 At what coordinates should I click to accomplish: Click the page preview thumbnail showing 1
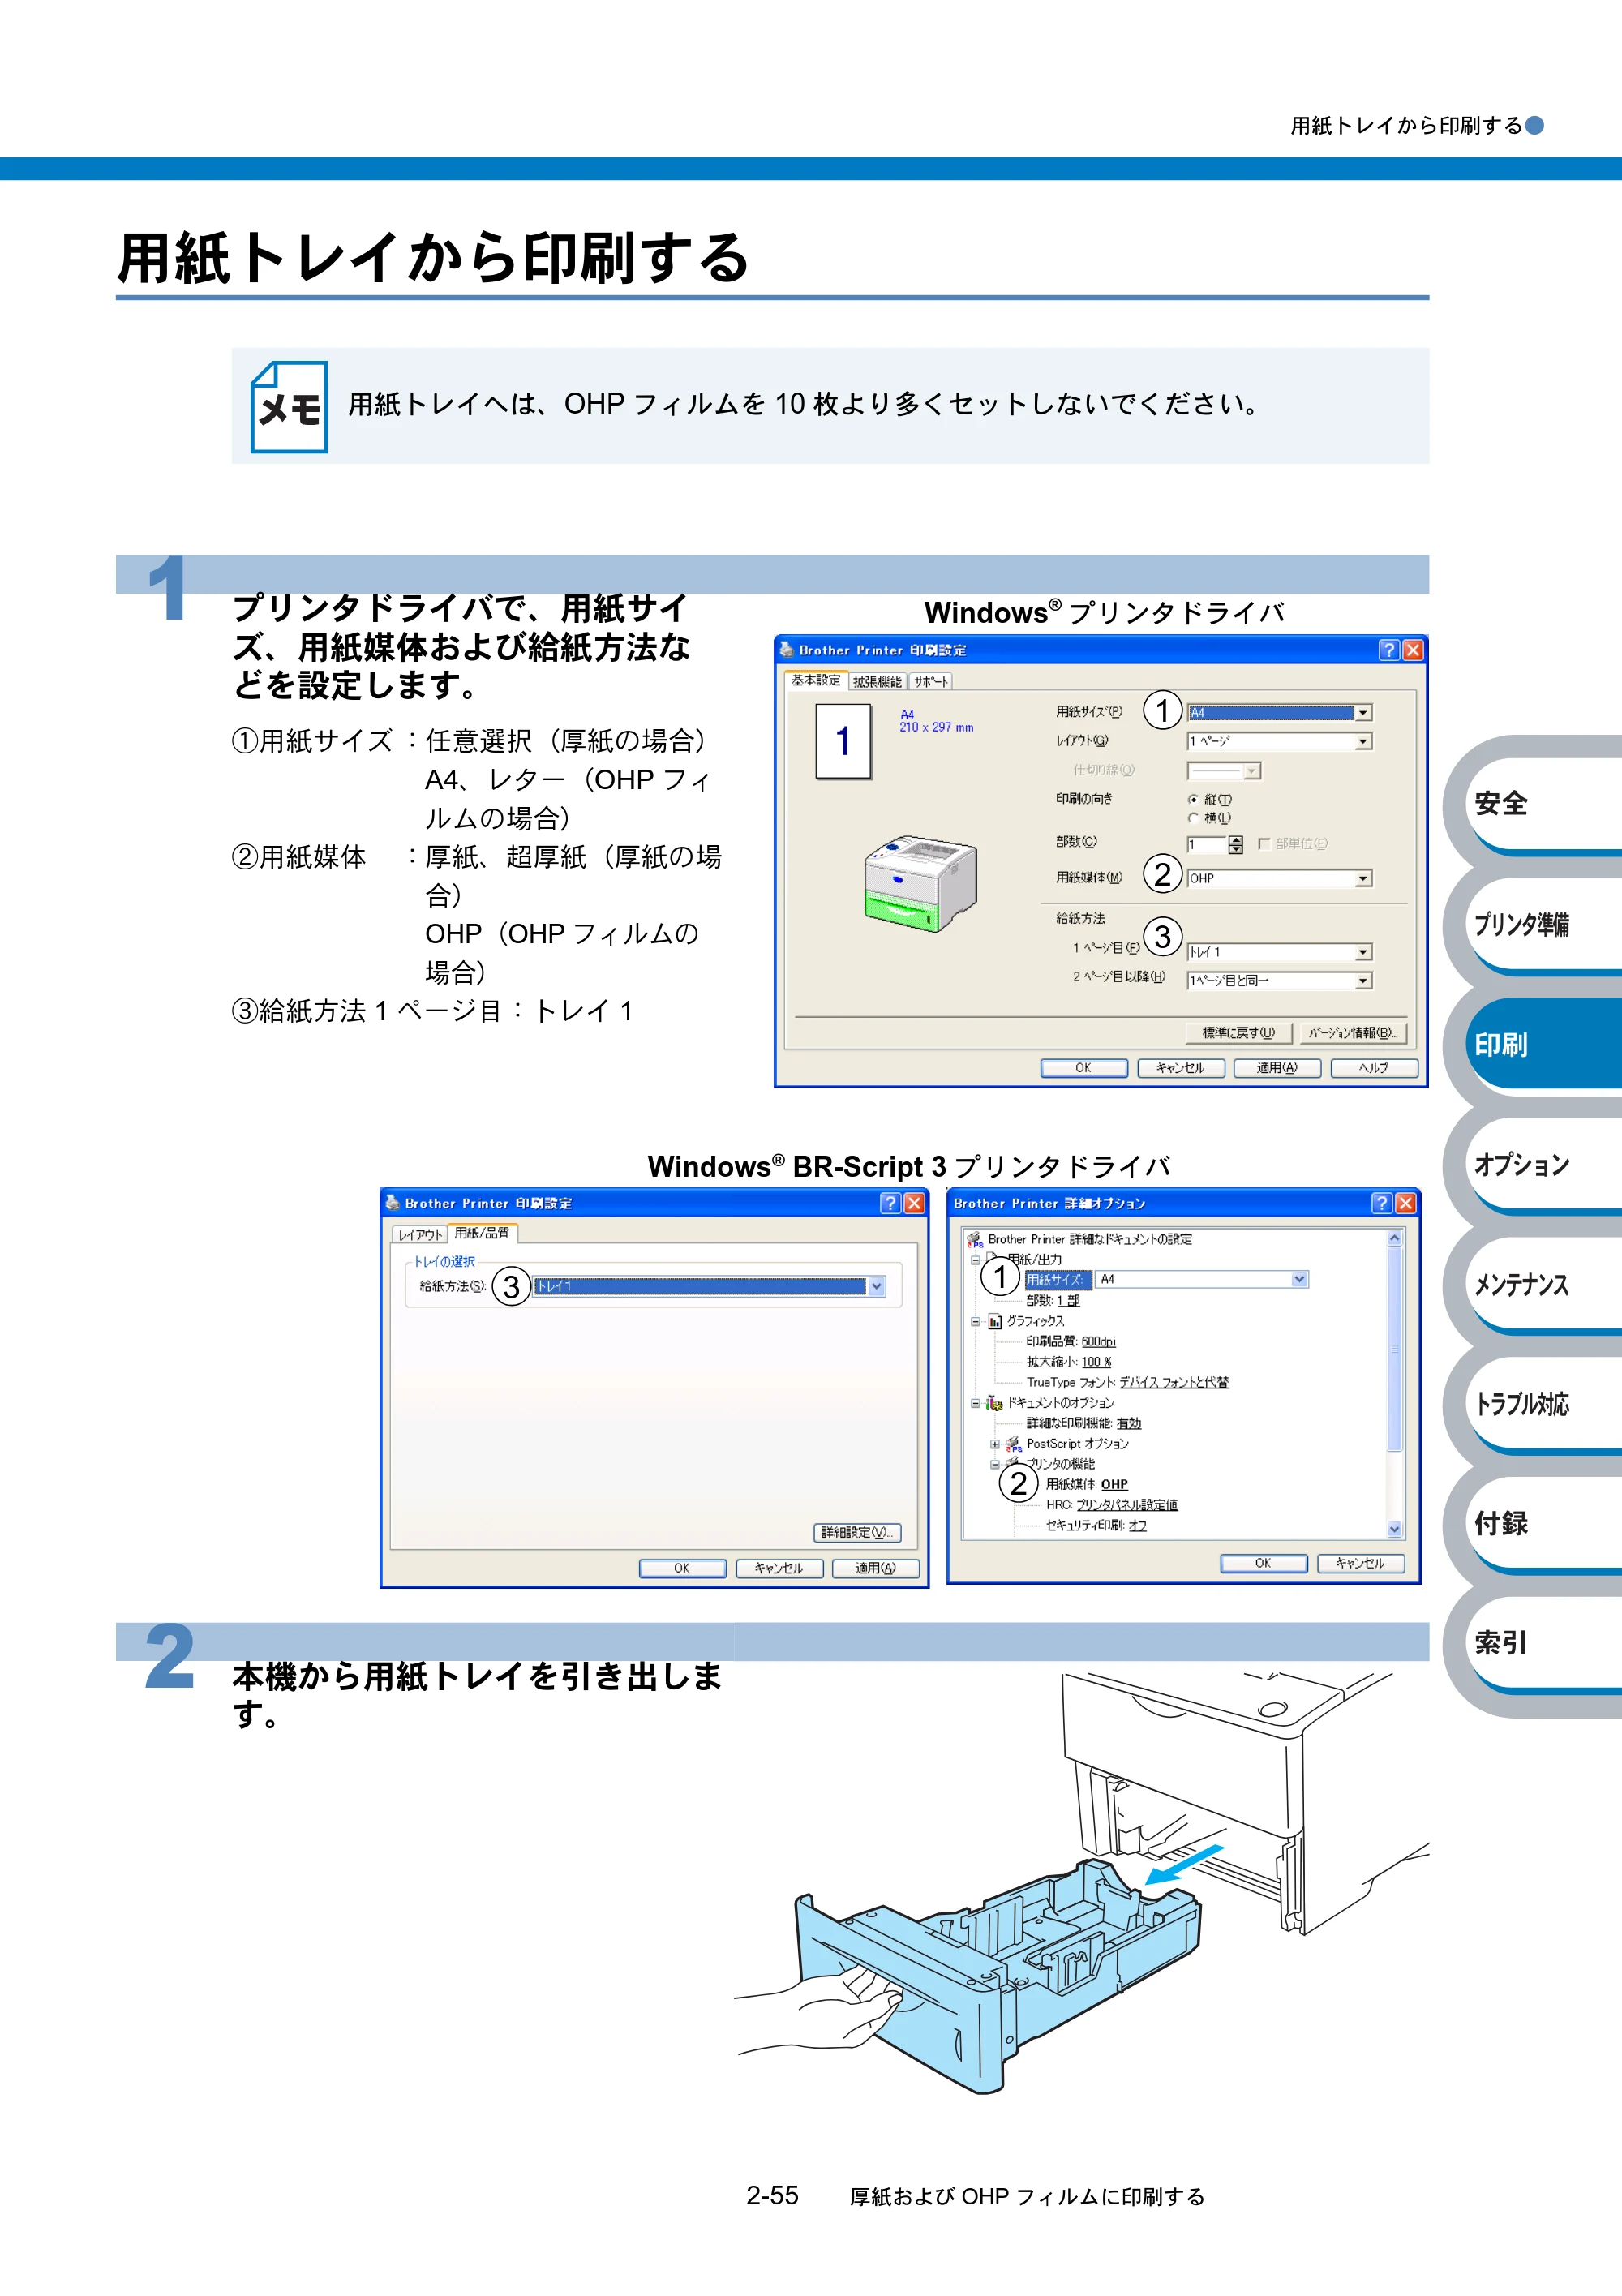pos(843,741)
